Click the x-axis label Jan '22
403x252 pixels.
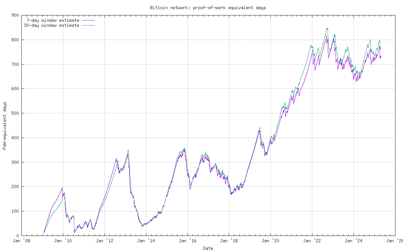(312, 241)
